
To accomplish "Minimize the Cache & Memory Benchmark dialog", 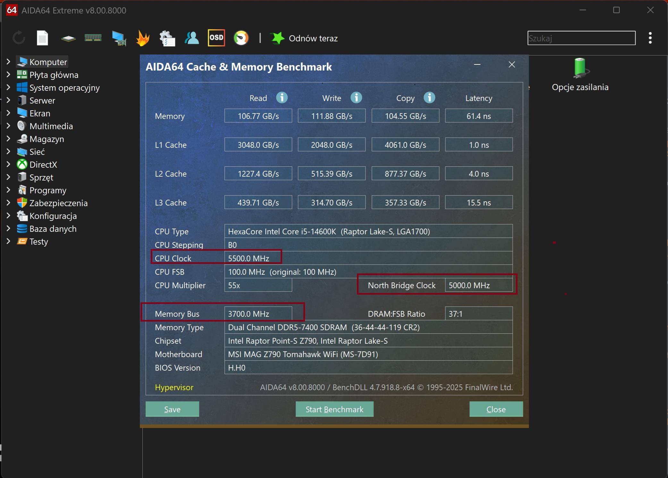I will [477, 65].
